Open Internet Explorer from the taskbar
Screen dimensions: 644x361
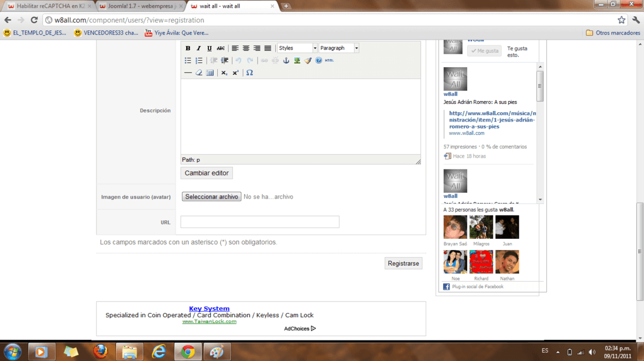click(x=159, y=352)
